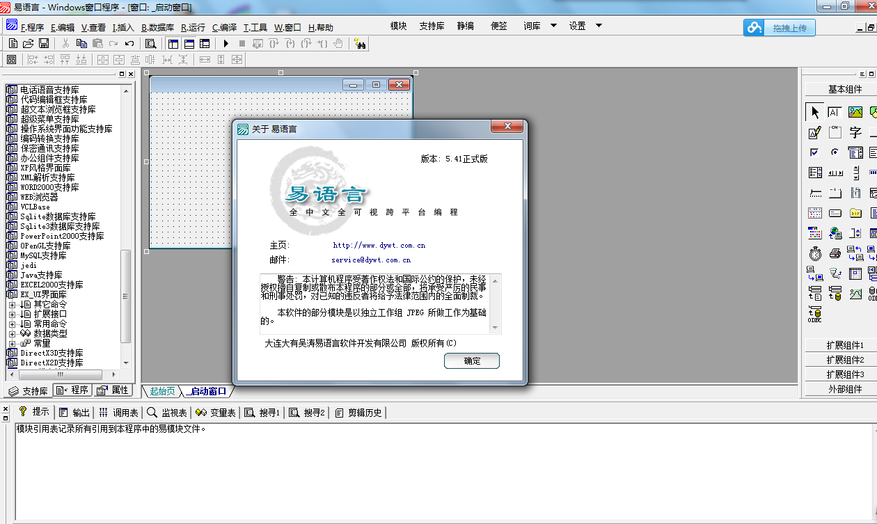Switch to the 起始页 editor tab
877x524 pixels.
pyautogui.click(x=162, y=391)
